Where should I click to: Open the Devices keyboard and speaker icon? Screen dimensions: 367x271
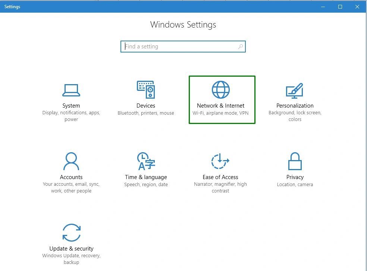pos(146,90)
